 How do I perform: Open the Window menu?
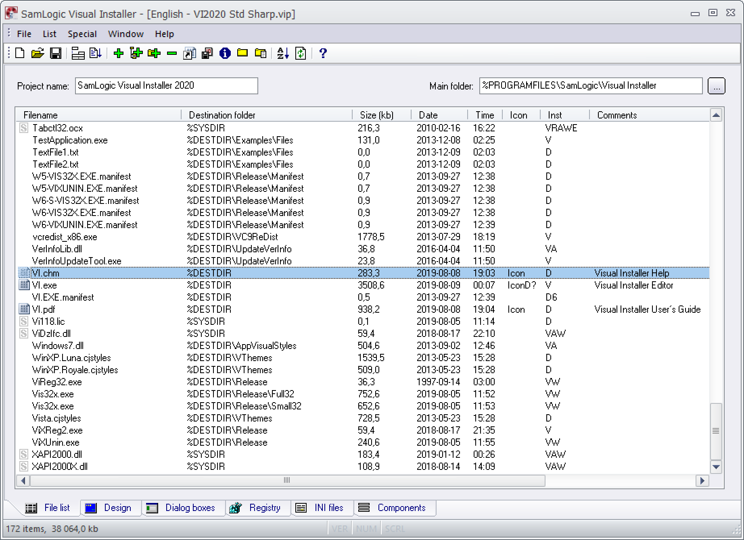coord(126,34)
